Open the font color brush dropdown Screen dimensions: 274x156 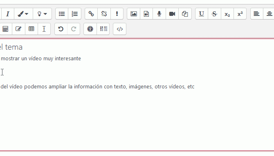tap(23, 14)
